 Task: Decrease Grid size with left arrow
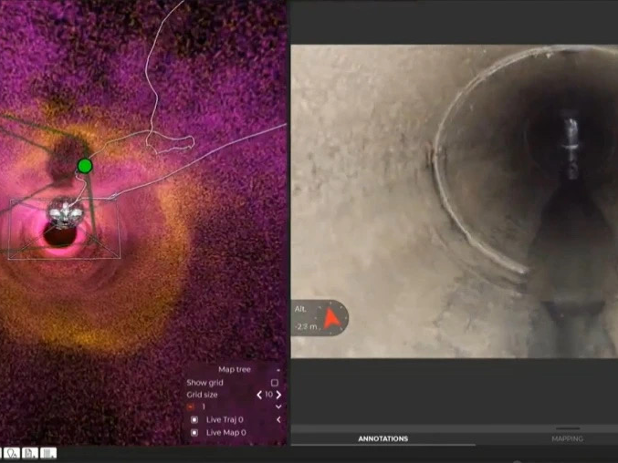258,395
